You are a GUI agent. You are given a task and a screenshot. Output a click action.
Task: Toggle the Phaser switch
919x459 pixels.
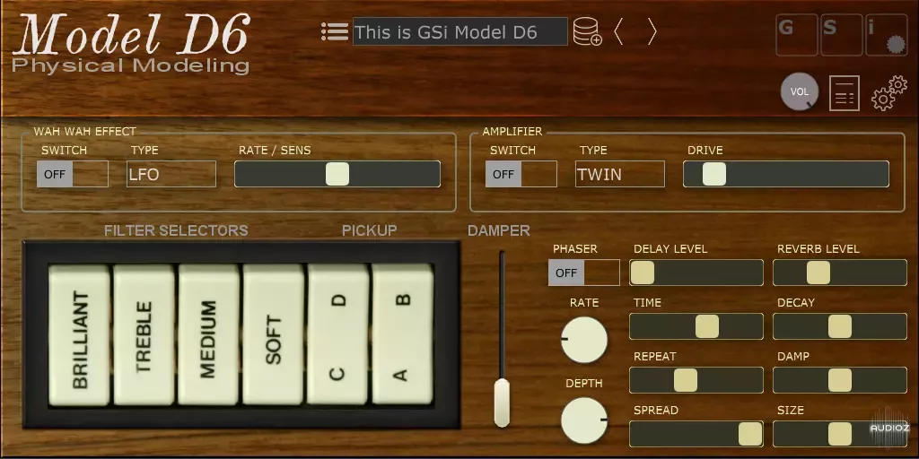pos(583,273)
